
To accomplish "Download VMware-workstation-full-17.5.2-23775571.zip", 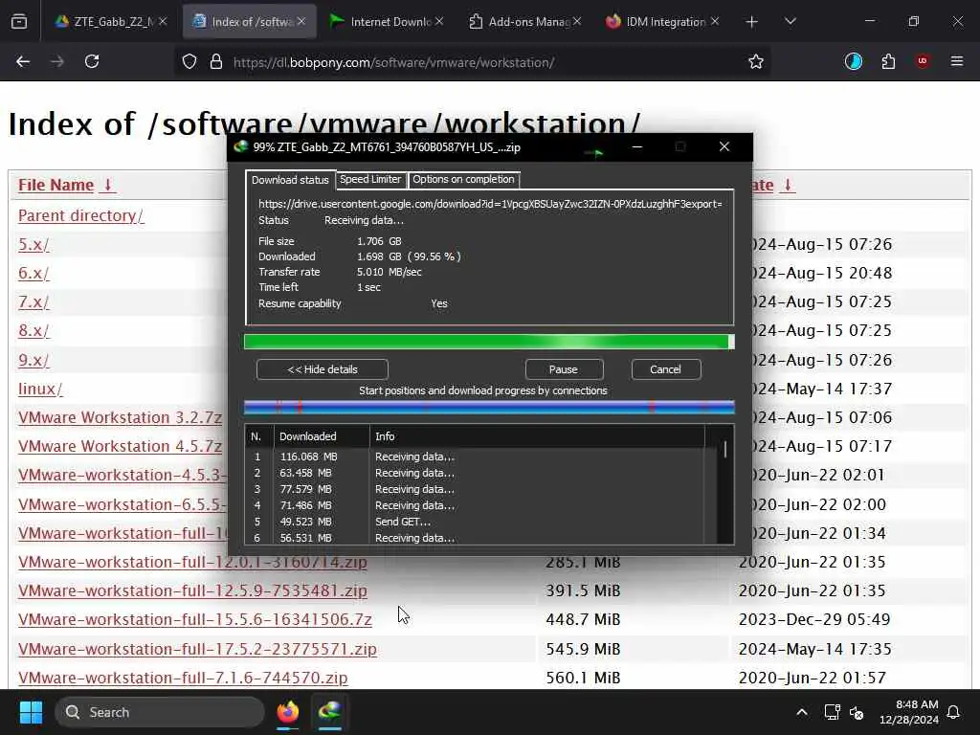I will click(197, 649).
